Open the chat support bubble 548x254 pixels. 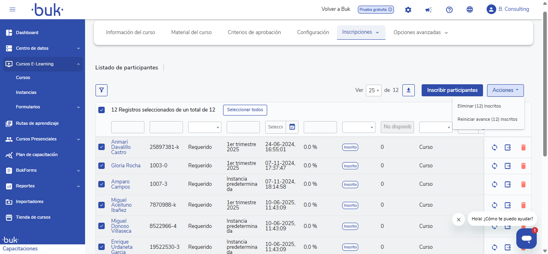click(526, 239)
